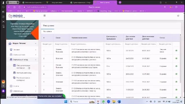The image size is (185, 104).
Task: Click the Сезон filter input field
Action: (x=61, y=44)
